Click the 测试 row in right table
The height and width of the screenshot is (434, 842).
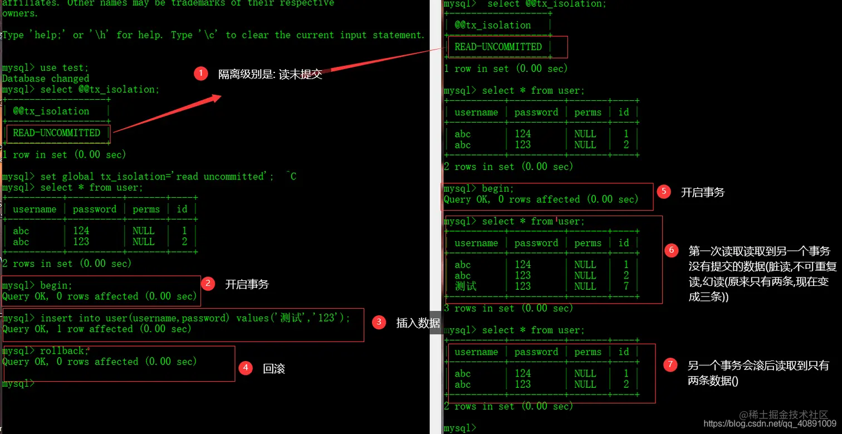(x=542, y=286)
